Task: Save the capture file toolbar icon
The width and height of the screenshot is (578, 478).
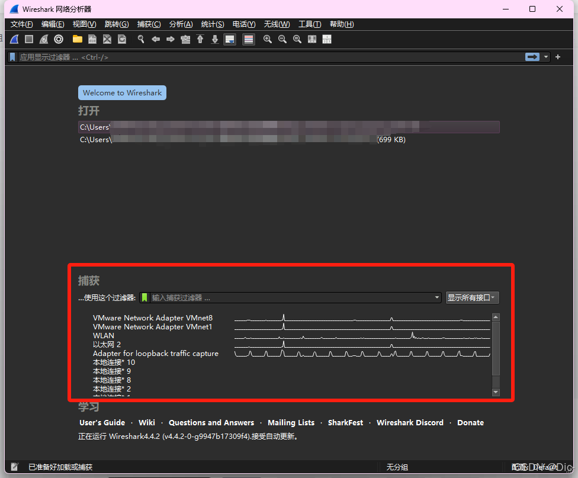Action: pyautogui.click(x=92, y=39)
